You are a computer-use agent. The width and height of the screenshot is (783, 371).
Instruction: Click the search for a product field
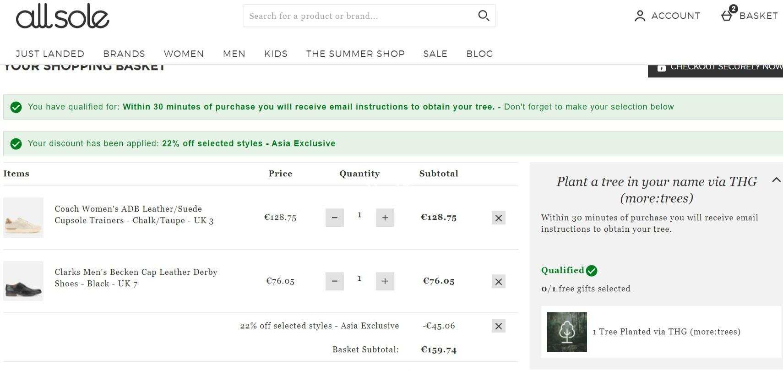359,16
